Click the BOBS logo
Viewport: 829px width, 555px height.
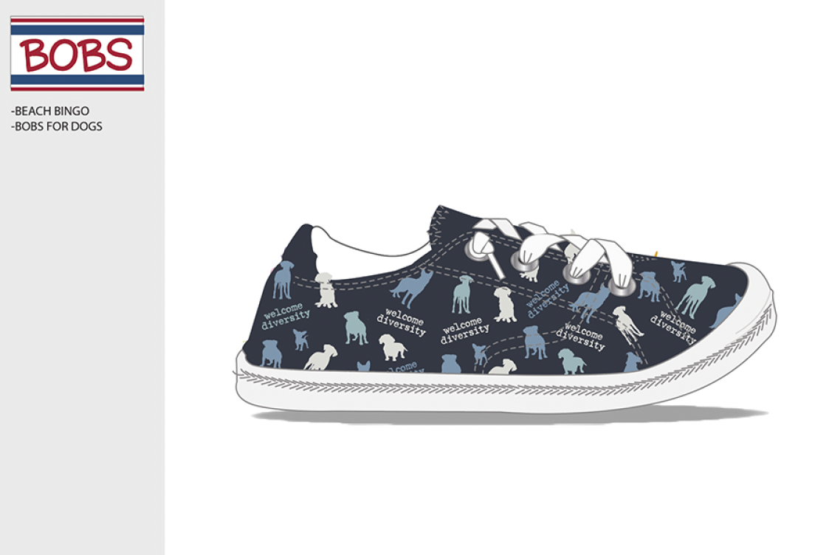point(78,53)
